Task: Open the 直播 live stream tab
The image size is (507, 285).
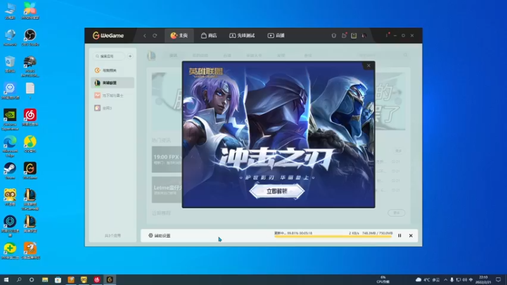Action: [276, 35]
